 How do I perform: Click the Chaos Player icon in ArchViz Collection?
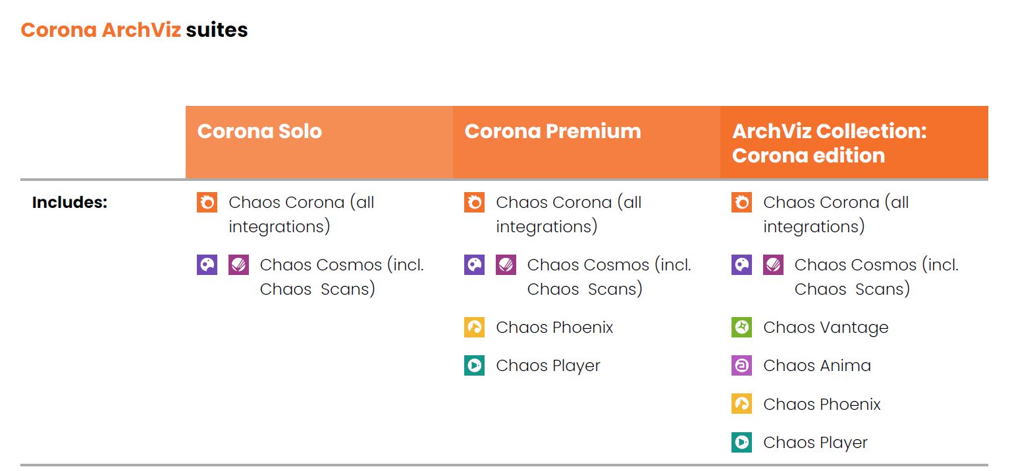[x=741, y=443]
